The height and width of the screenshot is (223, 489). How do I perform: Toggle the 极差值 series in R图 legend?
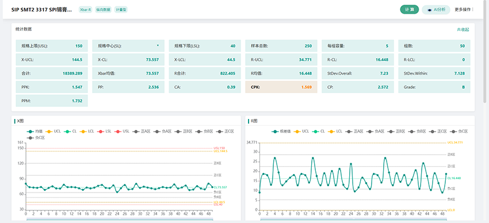pyautogui.click(x=281, y=132)
